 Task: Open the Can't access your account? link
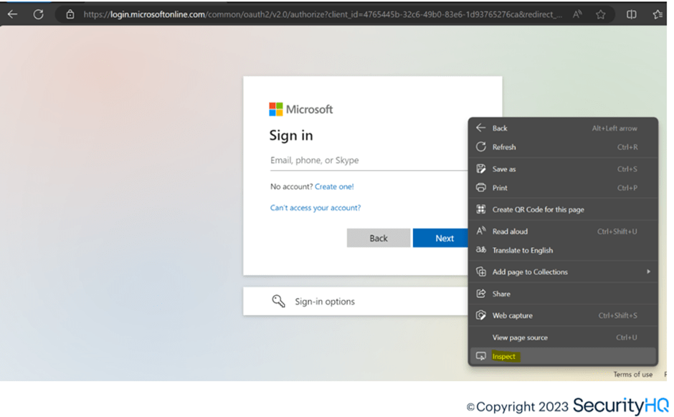(315, 208)
